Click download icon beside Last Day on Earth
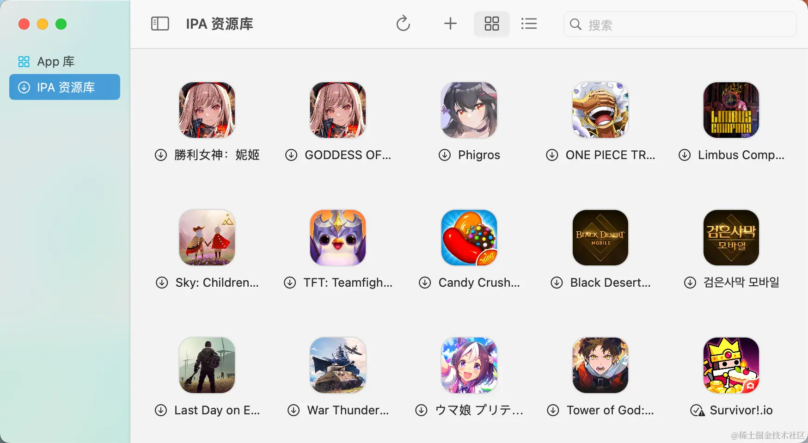 (160, 410)
